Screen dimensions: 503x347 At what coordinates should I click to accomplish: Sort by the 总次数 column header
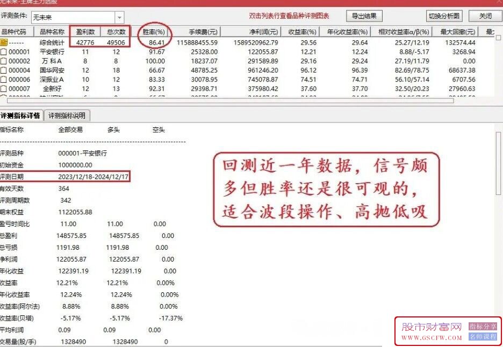tap(116, 32)
